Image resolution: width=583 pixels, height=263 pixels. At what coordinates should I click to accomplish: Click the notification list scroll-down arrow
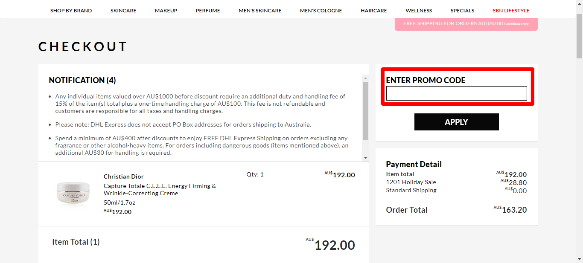tap(365, 158)
